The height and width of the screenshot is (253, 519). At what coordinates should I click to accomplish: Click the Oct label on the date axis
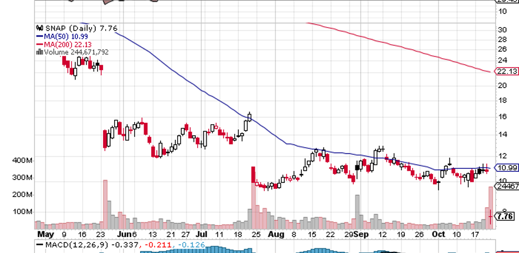[439, 234]
